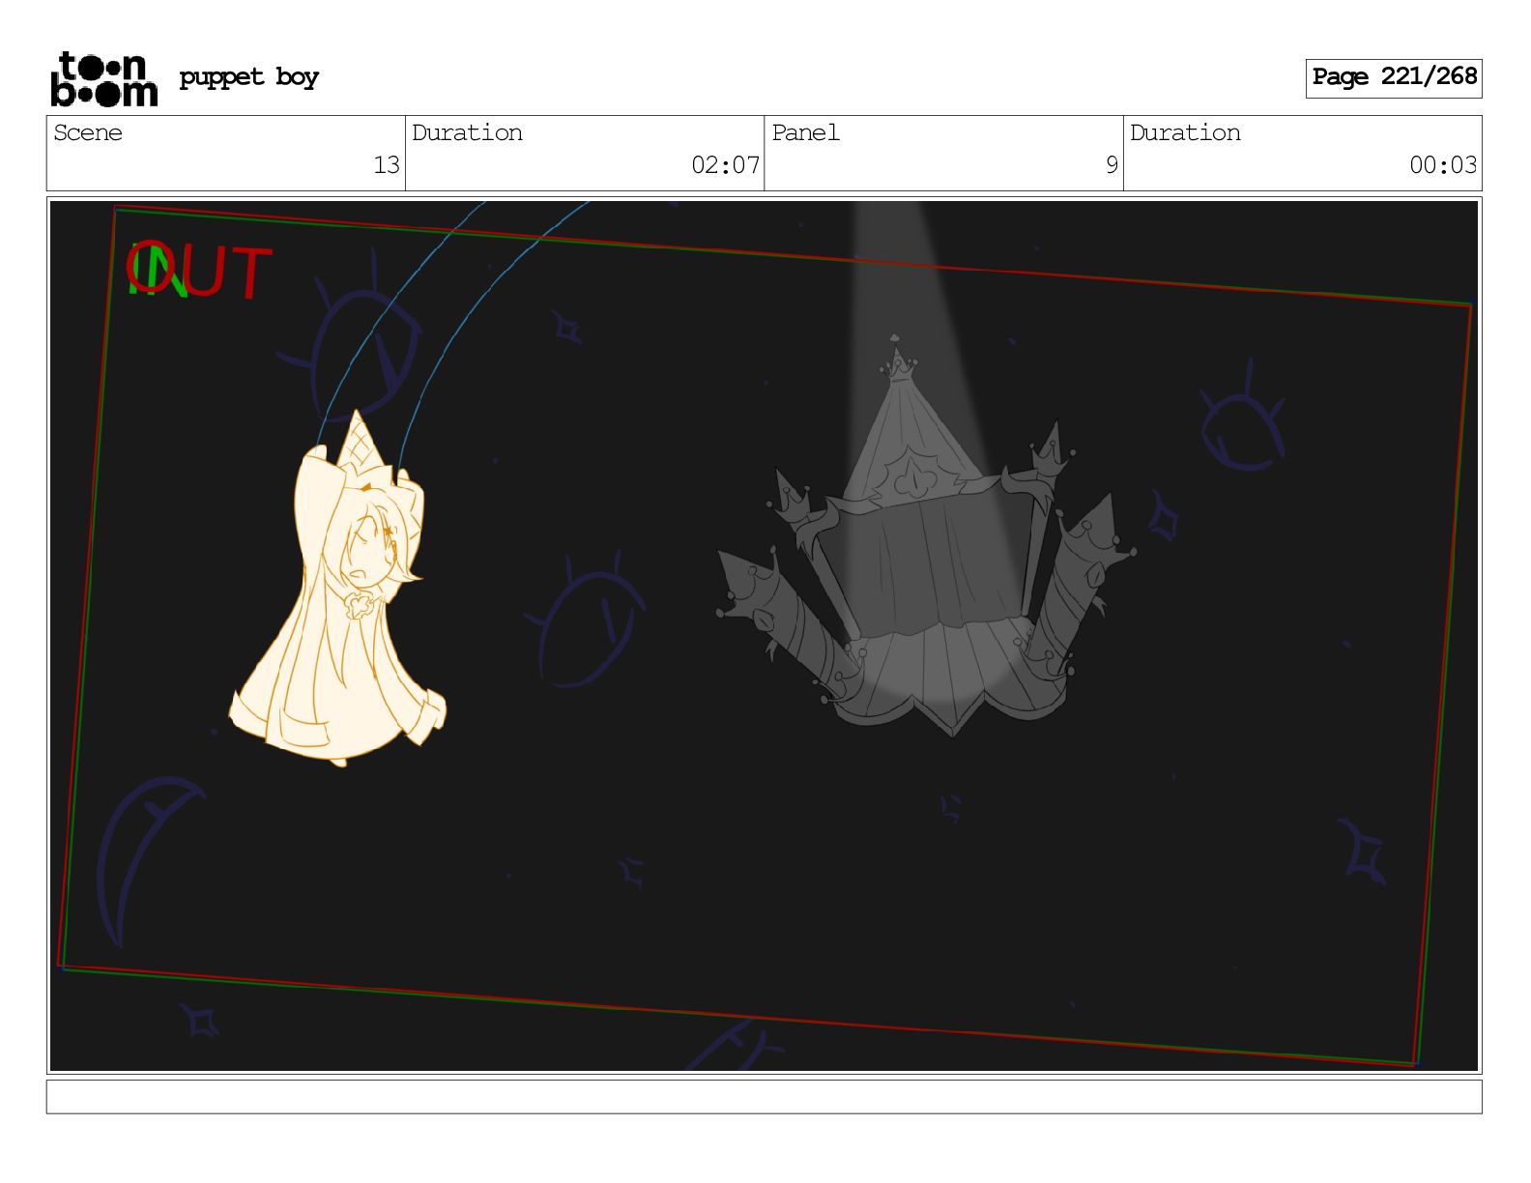Click the 'Page 221/268' page indicator
Image resolution: width=1531 pixels, height=1183 pixels.
(1394, 77)
